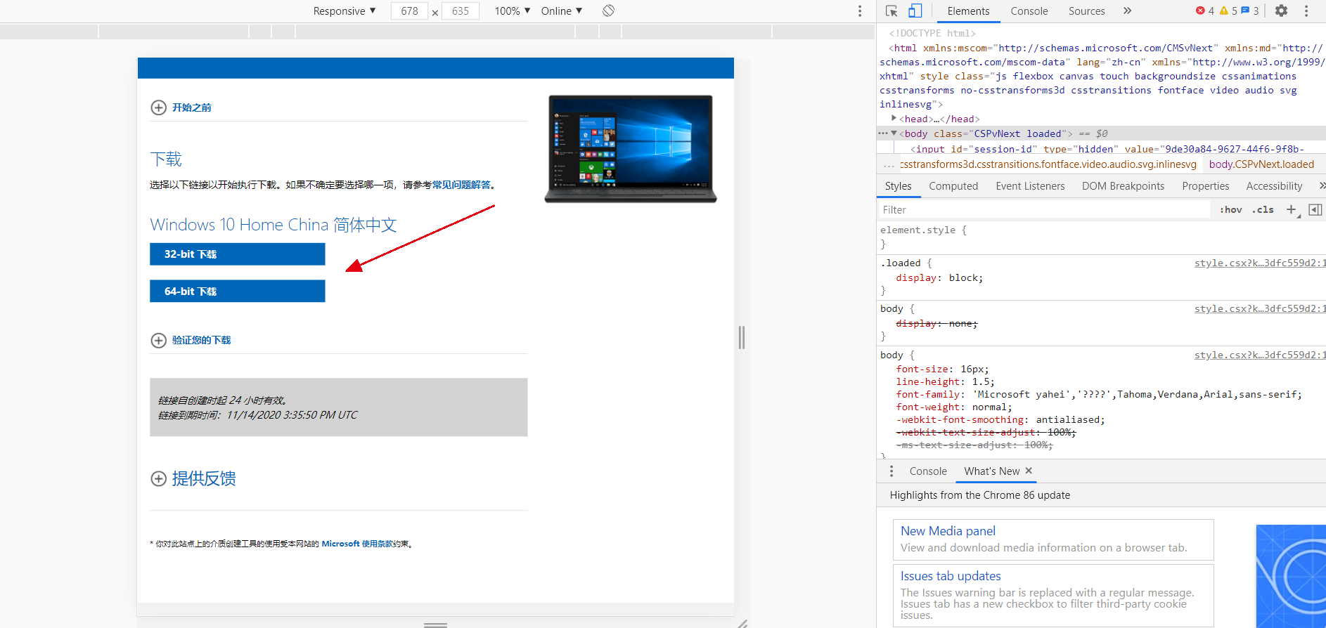This screenshot has height=628, width=1326.
Task: Open Issues tab updates card
Action: (x=1053, y=596)
